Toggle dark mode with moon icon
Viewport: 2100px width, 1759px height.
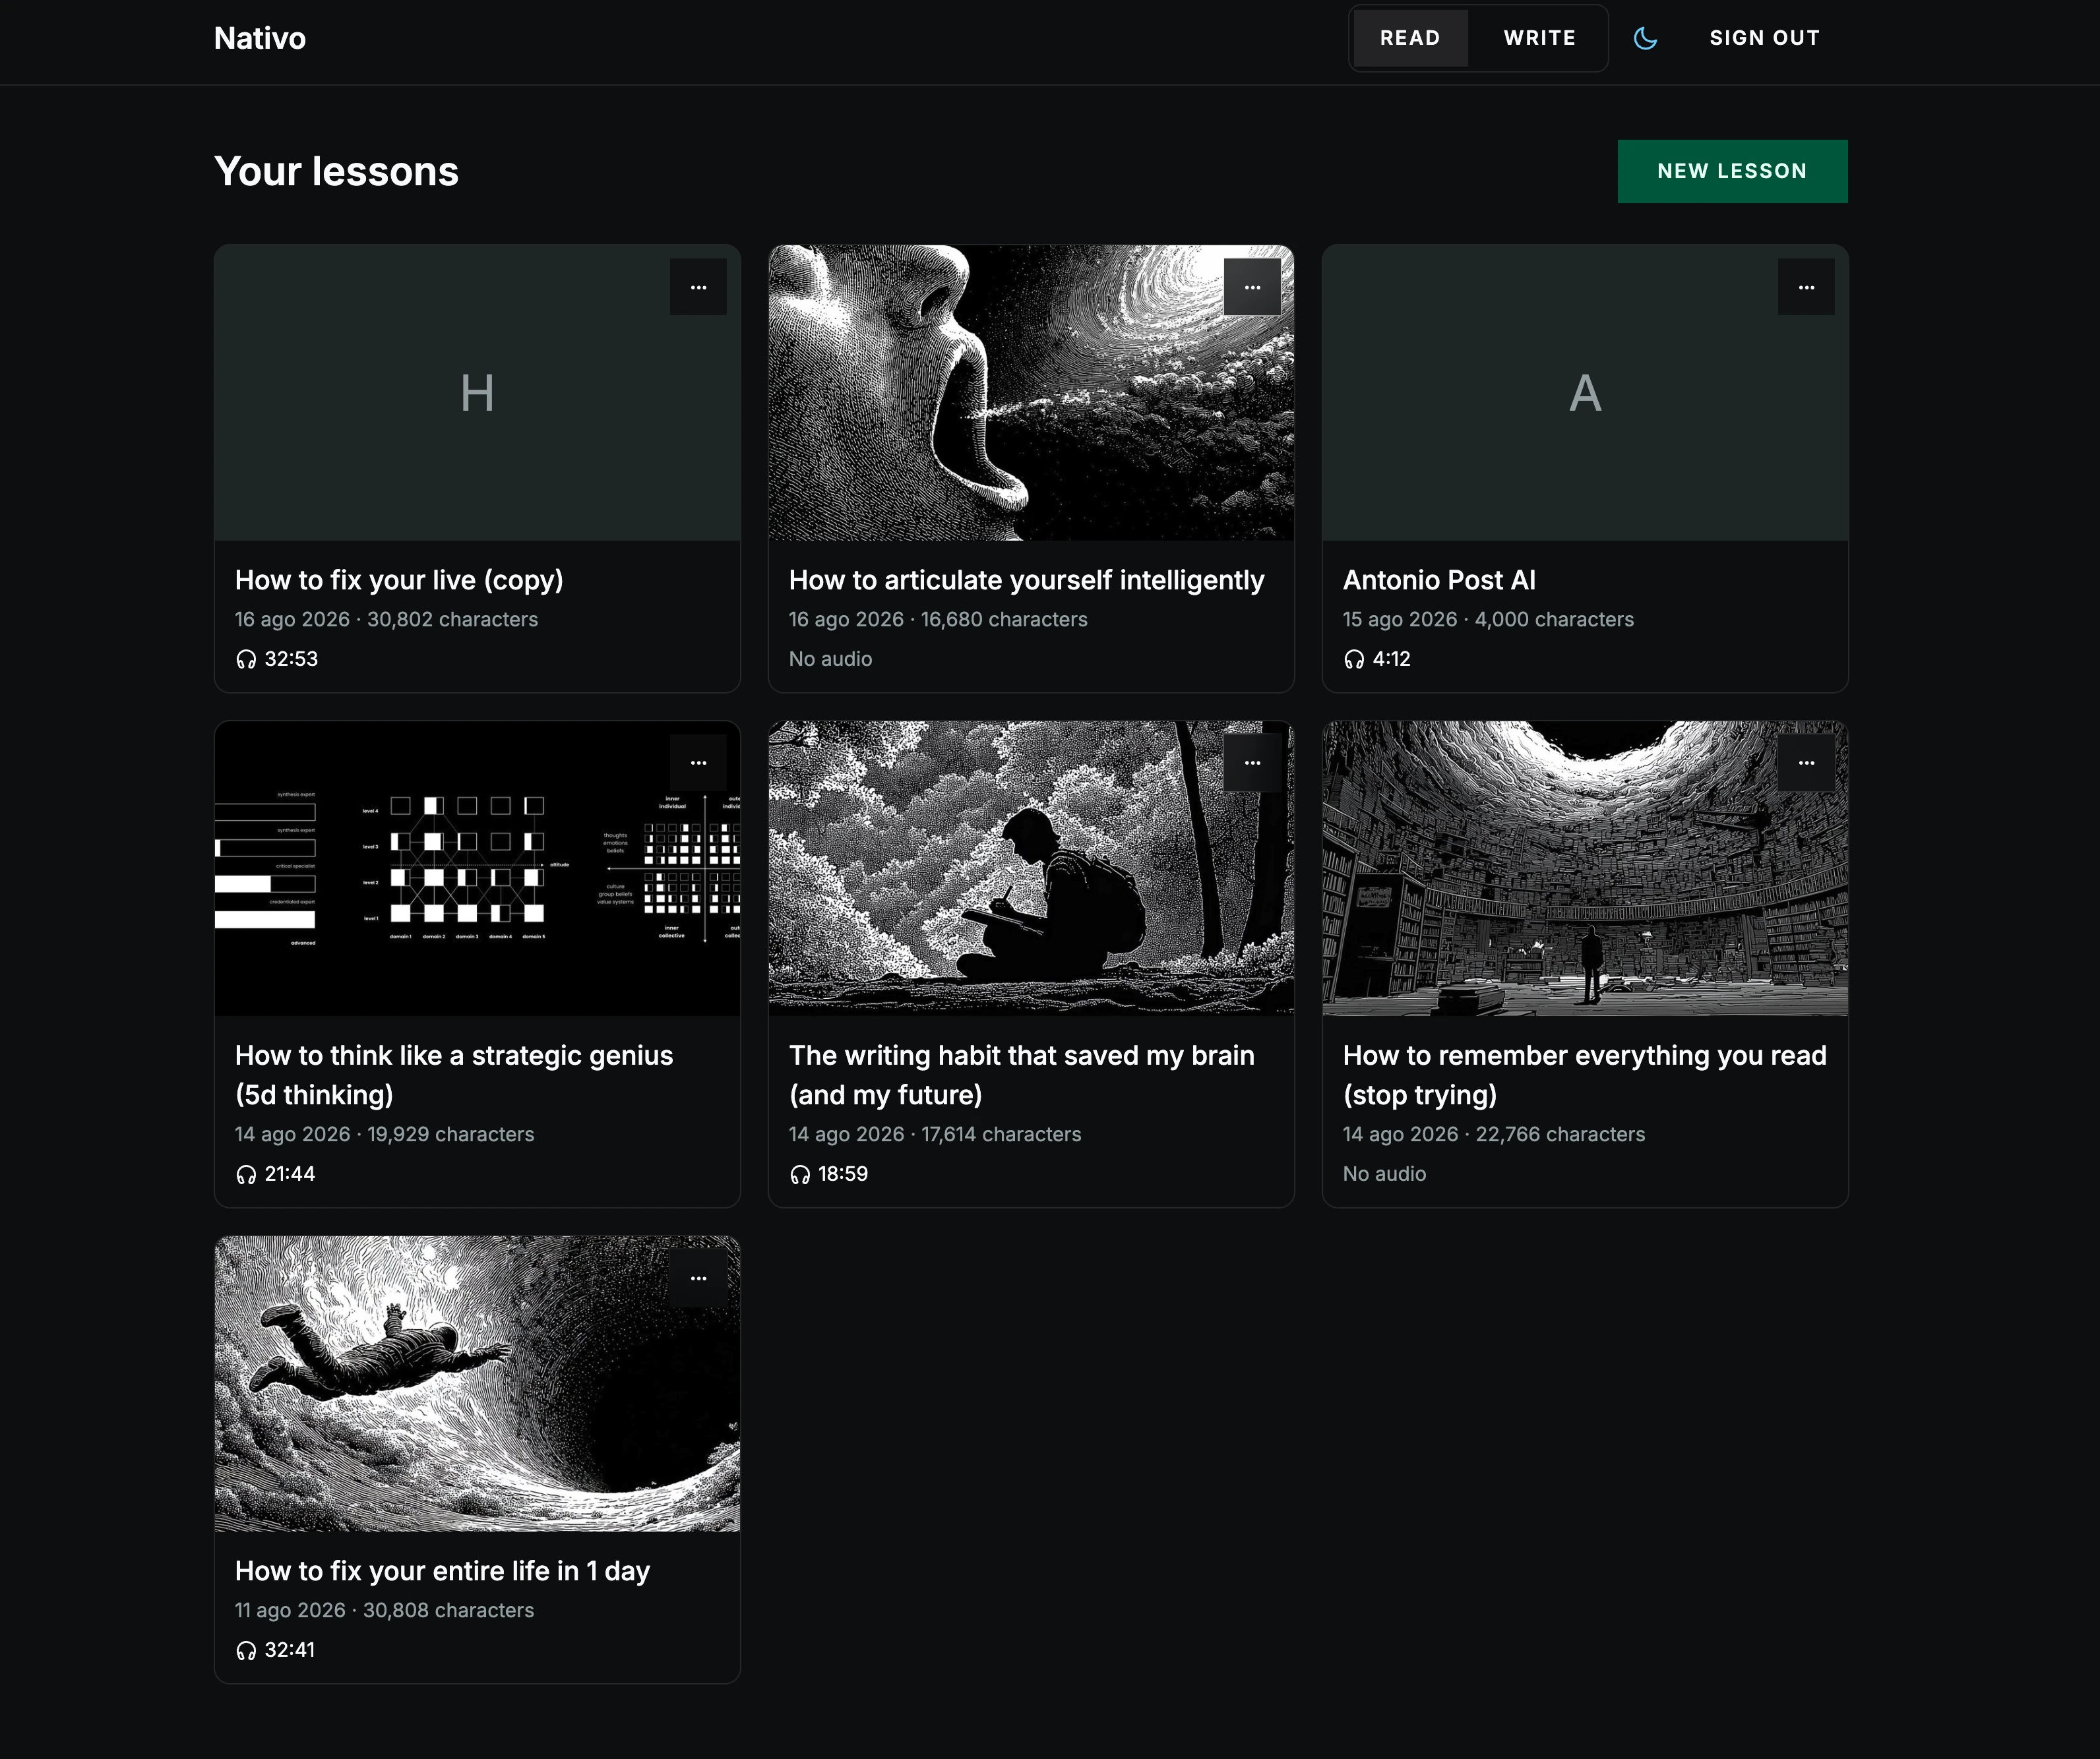pos(1645,38)
